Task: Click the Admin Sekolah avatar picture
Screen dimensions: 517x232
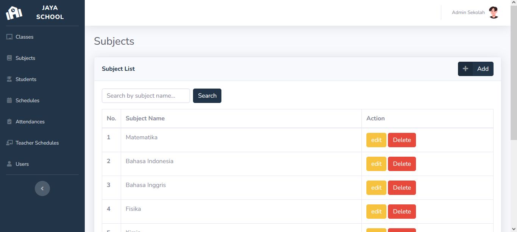Action: pos(494,12)
